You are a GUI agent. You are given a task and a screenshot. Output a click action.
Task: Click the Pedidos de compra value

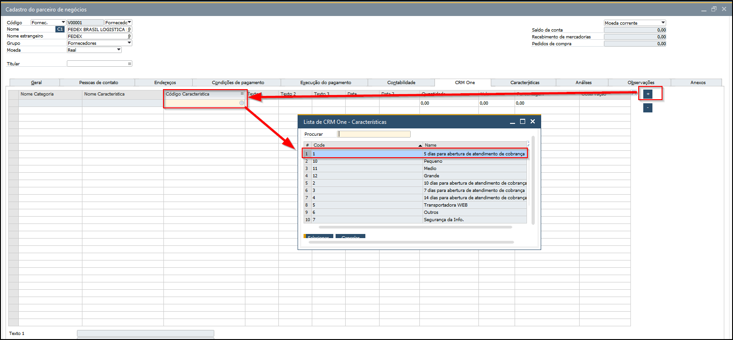pos(635,43)
